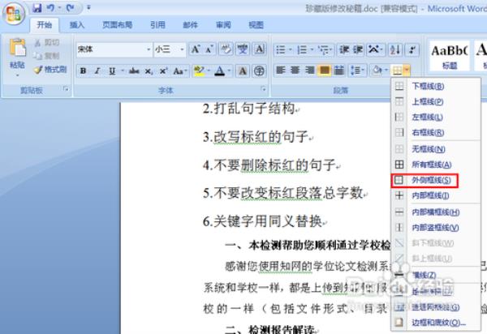Image resolution: width=487 pixels, height=334 pixels.
Task: Open the 宋体 font name dropdown
Action: [149, 49]
